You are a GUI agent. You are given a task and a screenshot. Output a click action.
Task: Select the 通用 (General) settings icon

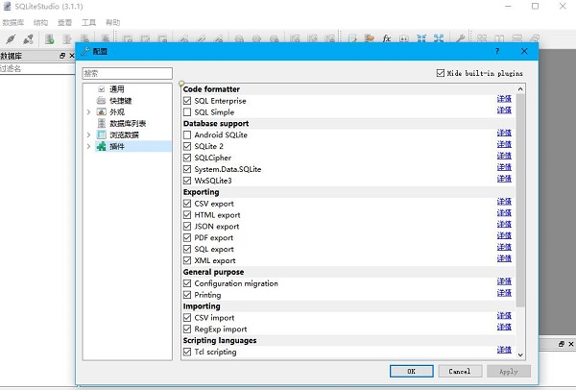(102, 89)
